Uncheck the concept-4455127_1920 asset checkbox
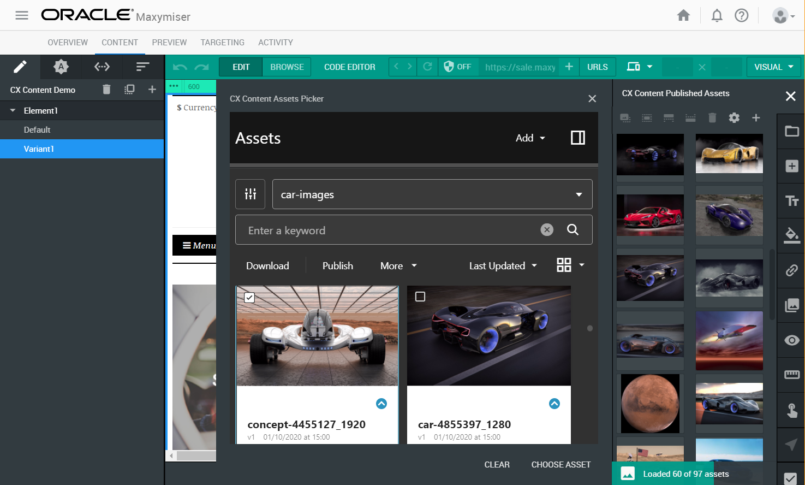This screenshot has width=805, height=485. click(x=249, y=298)
